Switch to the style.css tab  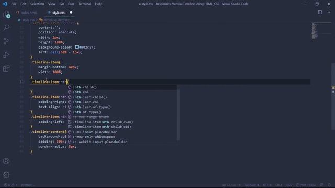pos(58,13)
